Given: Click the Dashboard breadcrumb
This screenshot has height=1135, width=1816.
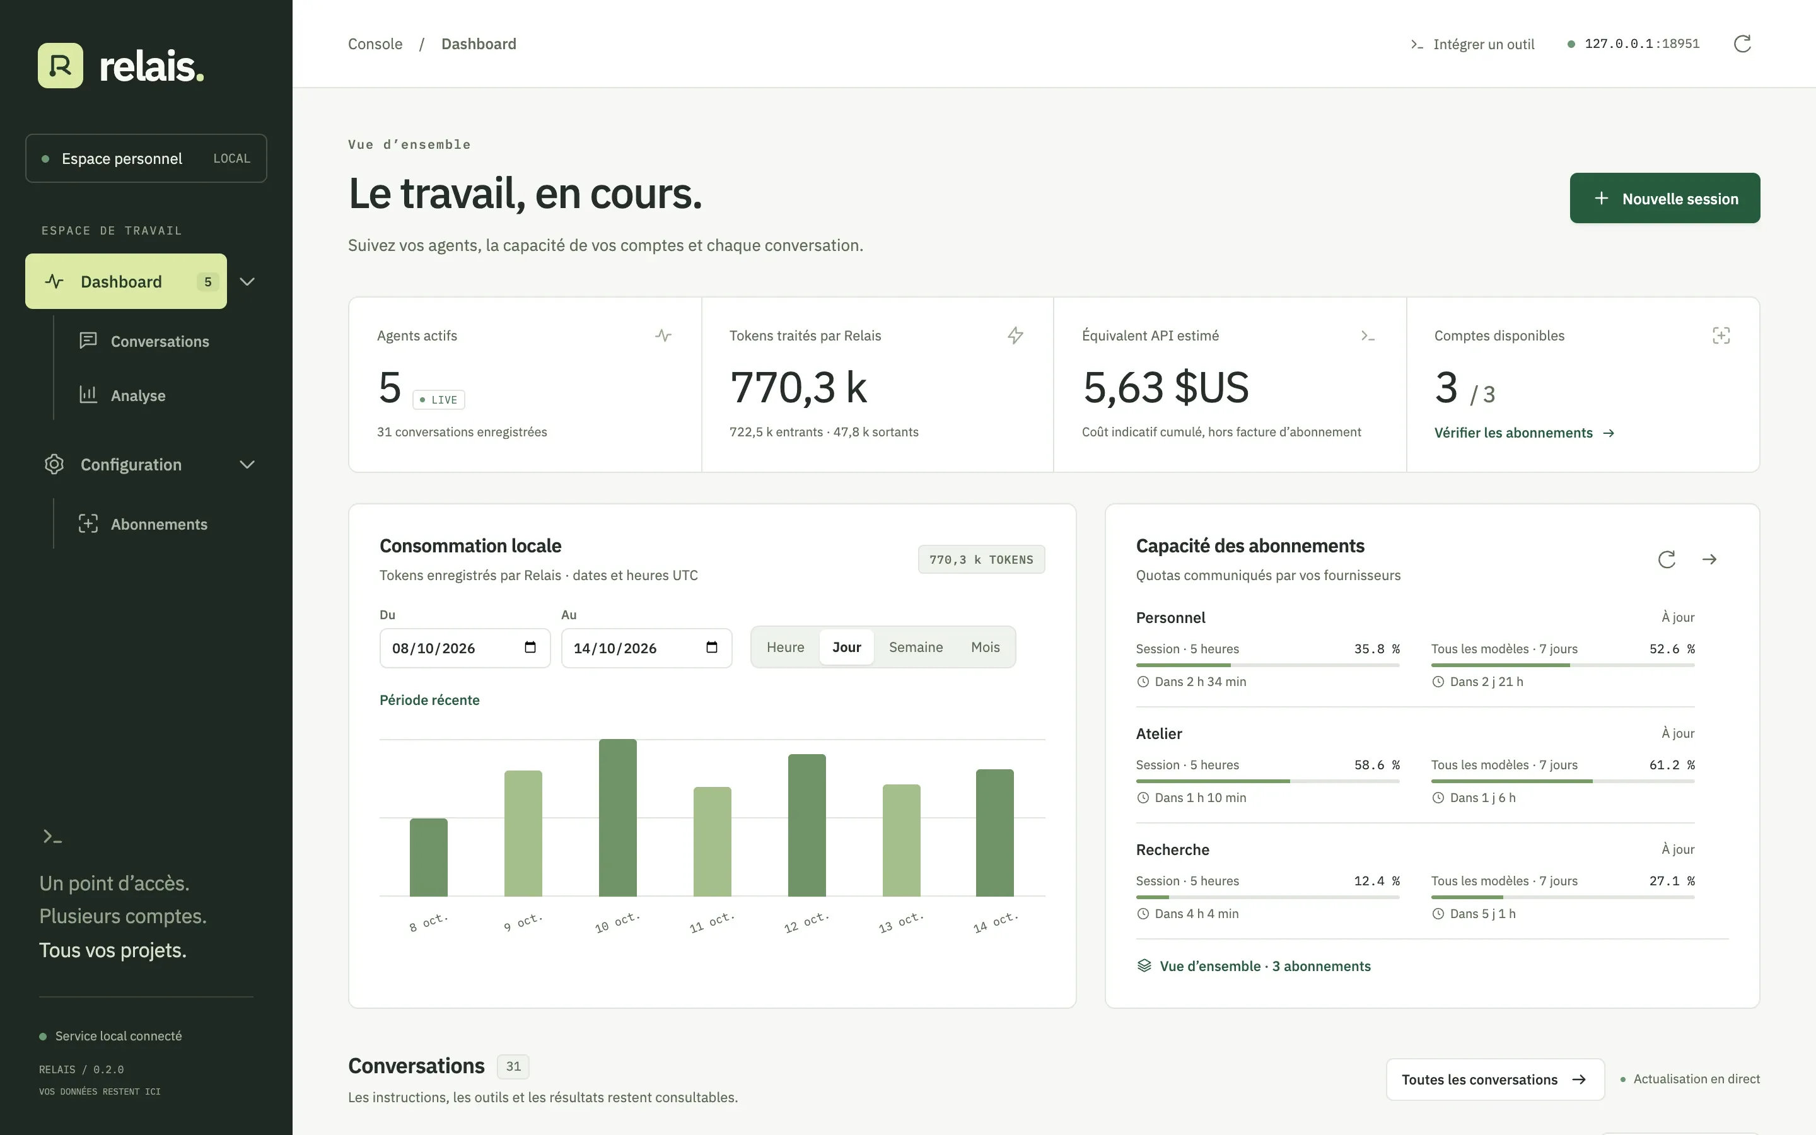Looking at the screenshot, I should pyautogui.click(x=479, y=44).
